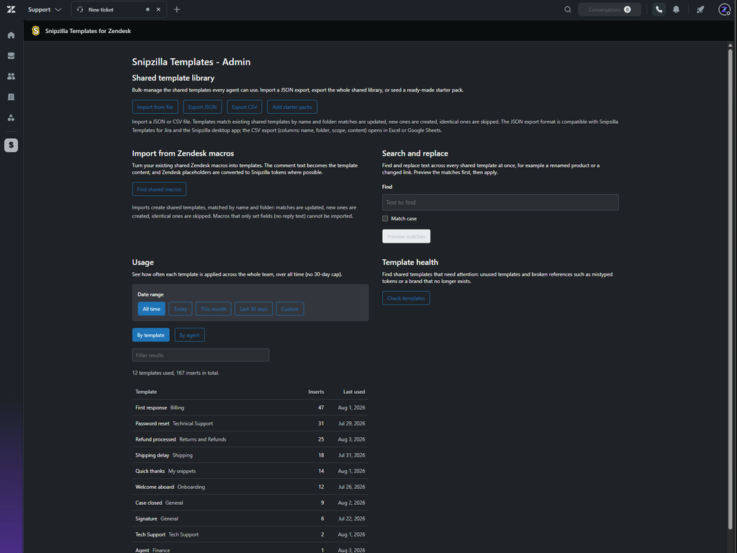The height and width of the screenshot is (553, 737).
Task: Click Find shared macros button
Action: pyautogui.click(x=159, y=189)
